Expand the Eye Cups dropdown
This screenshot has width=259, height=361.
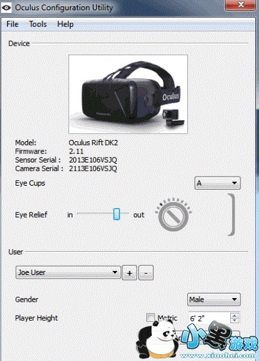click(x=217, y=183)
